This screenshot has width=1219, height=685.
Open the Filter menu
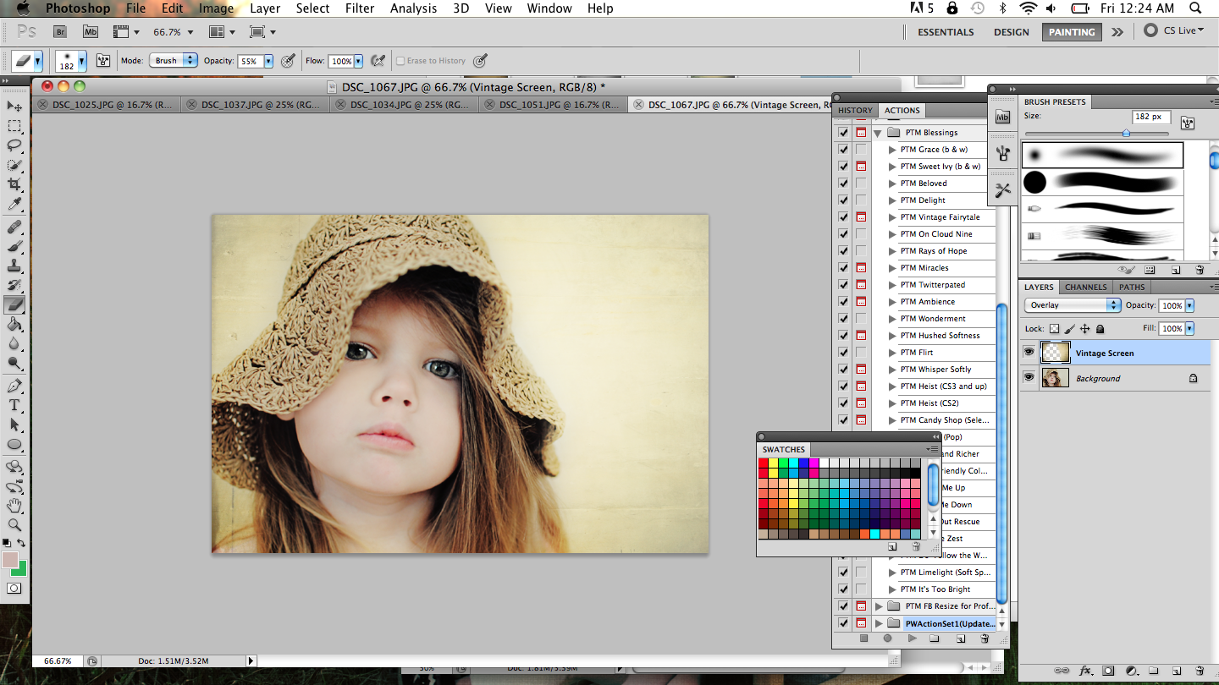(360, 8)
